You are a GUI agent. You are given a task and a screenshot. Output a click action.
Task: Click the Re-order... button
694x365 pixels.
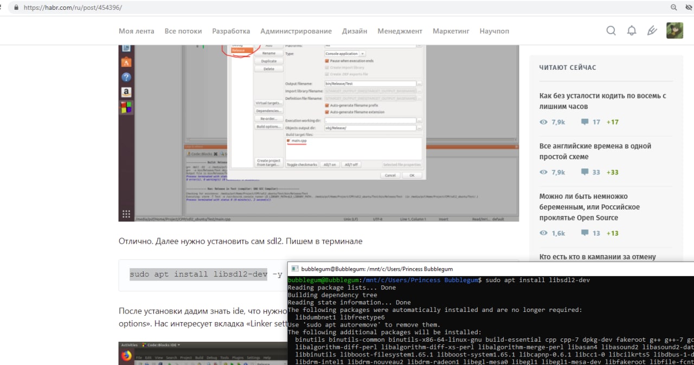(x=269, y=119)
